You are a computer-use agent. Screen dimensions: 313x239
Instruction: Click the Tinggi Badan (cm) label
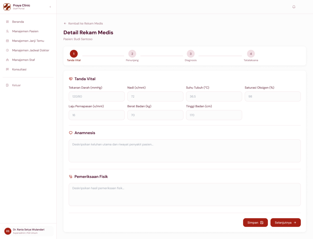point(199,106)
